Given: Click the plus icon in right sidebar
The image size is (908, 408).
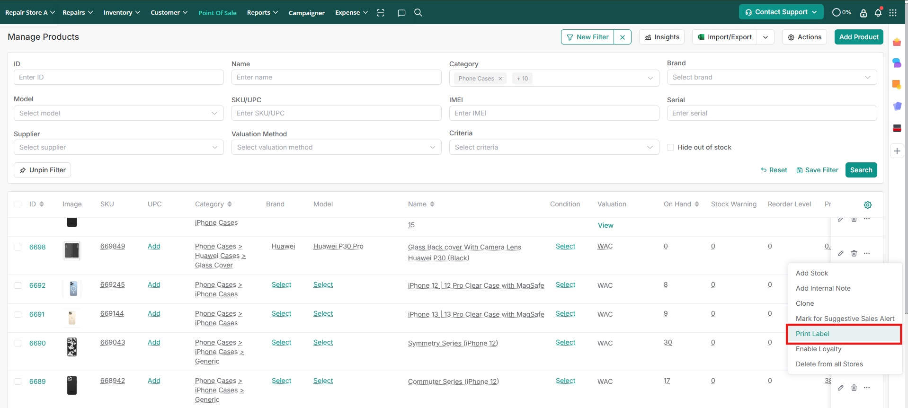Looking at the screenshot, I should (x=897, y=151).
